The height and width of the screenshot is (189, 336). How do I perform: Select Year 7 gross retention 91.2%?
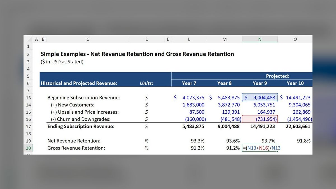(x=197, y=148)
